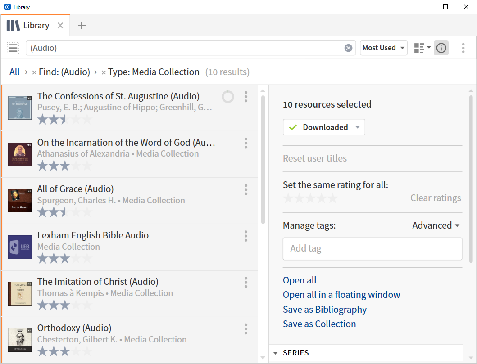The image size is (477, 364).
Task: Click the results list scrollbar thumb
Action: [263, 160]
